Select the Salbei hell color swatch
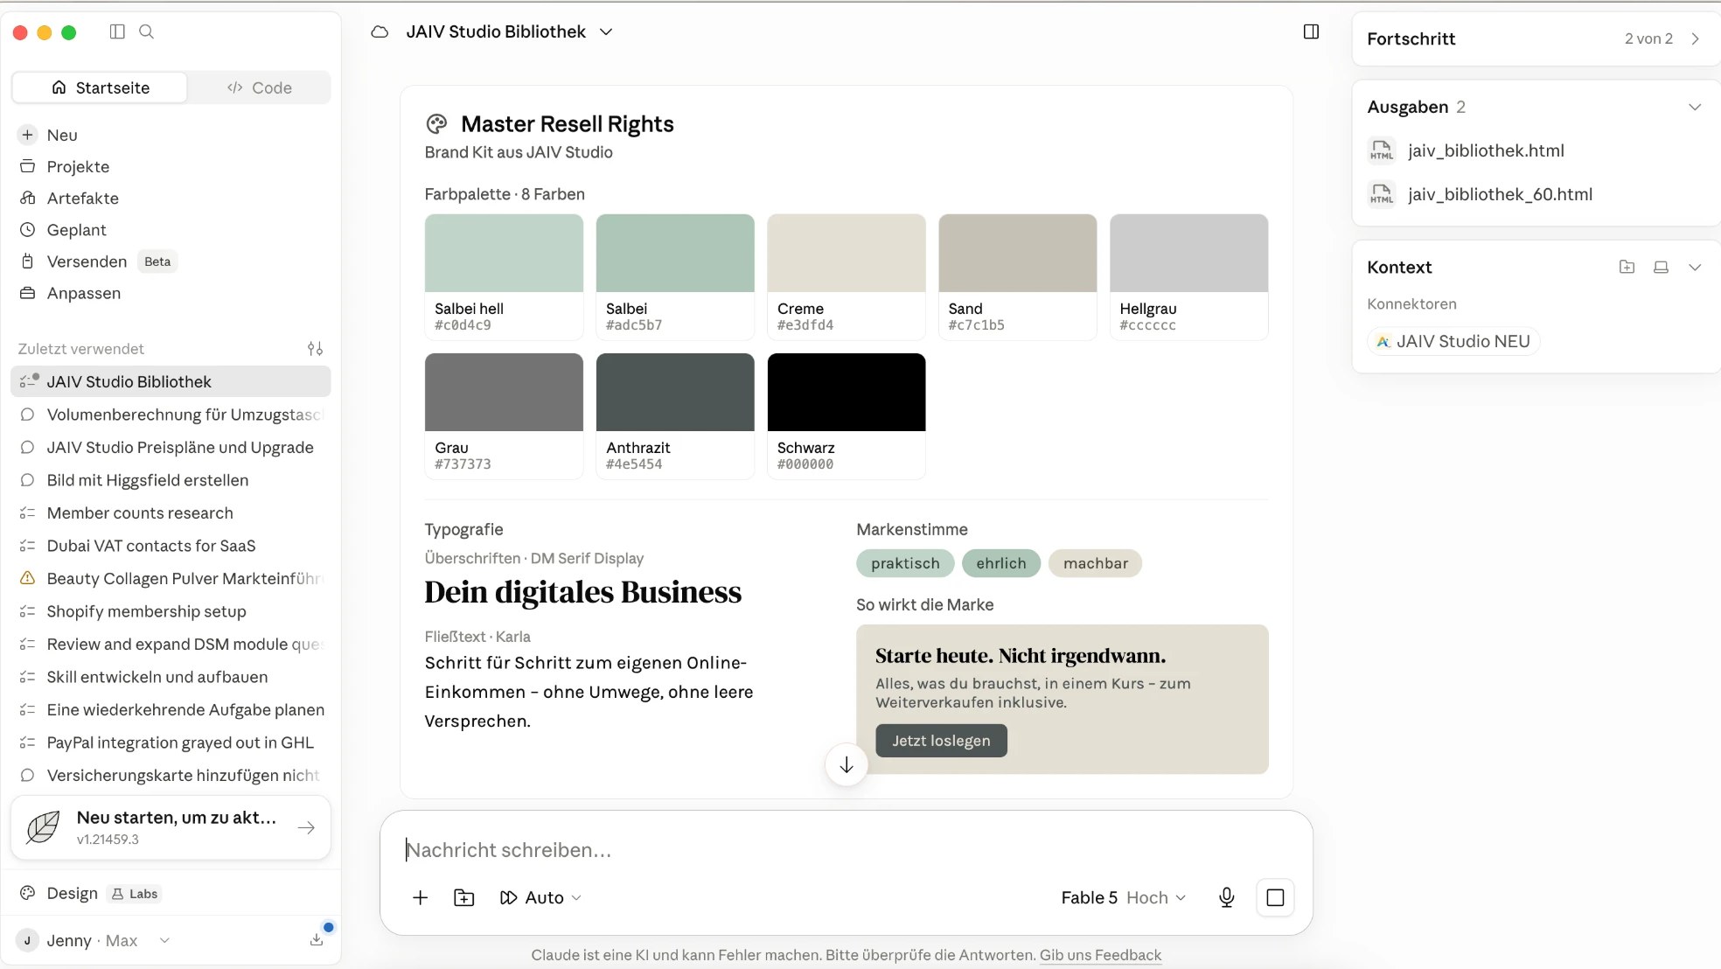 (x=504, y=276)
